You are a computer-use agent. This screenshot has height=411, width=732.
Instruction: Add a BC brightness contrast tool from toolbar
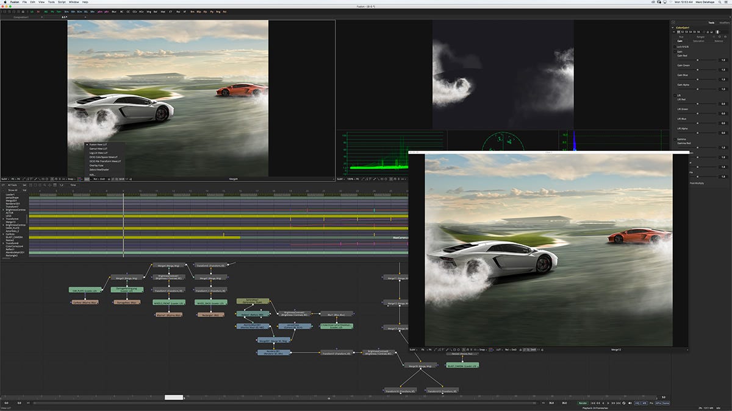123,12
